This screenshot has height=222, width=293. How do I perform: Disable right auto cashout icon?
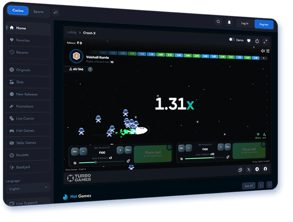pos(181,159)
